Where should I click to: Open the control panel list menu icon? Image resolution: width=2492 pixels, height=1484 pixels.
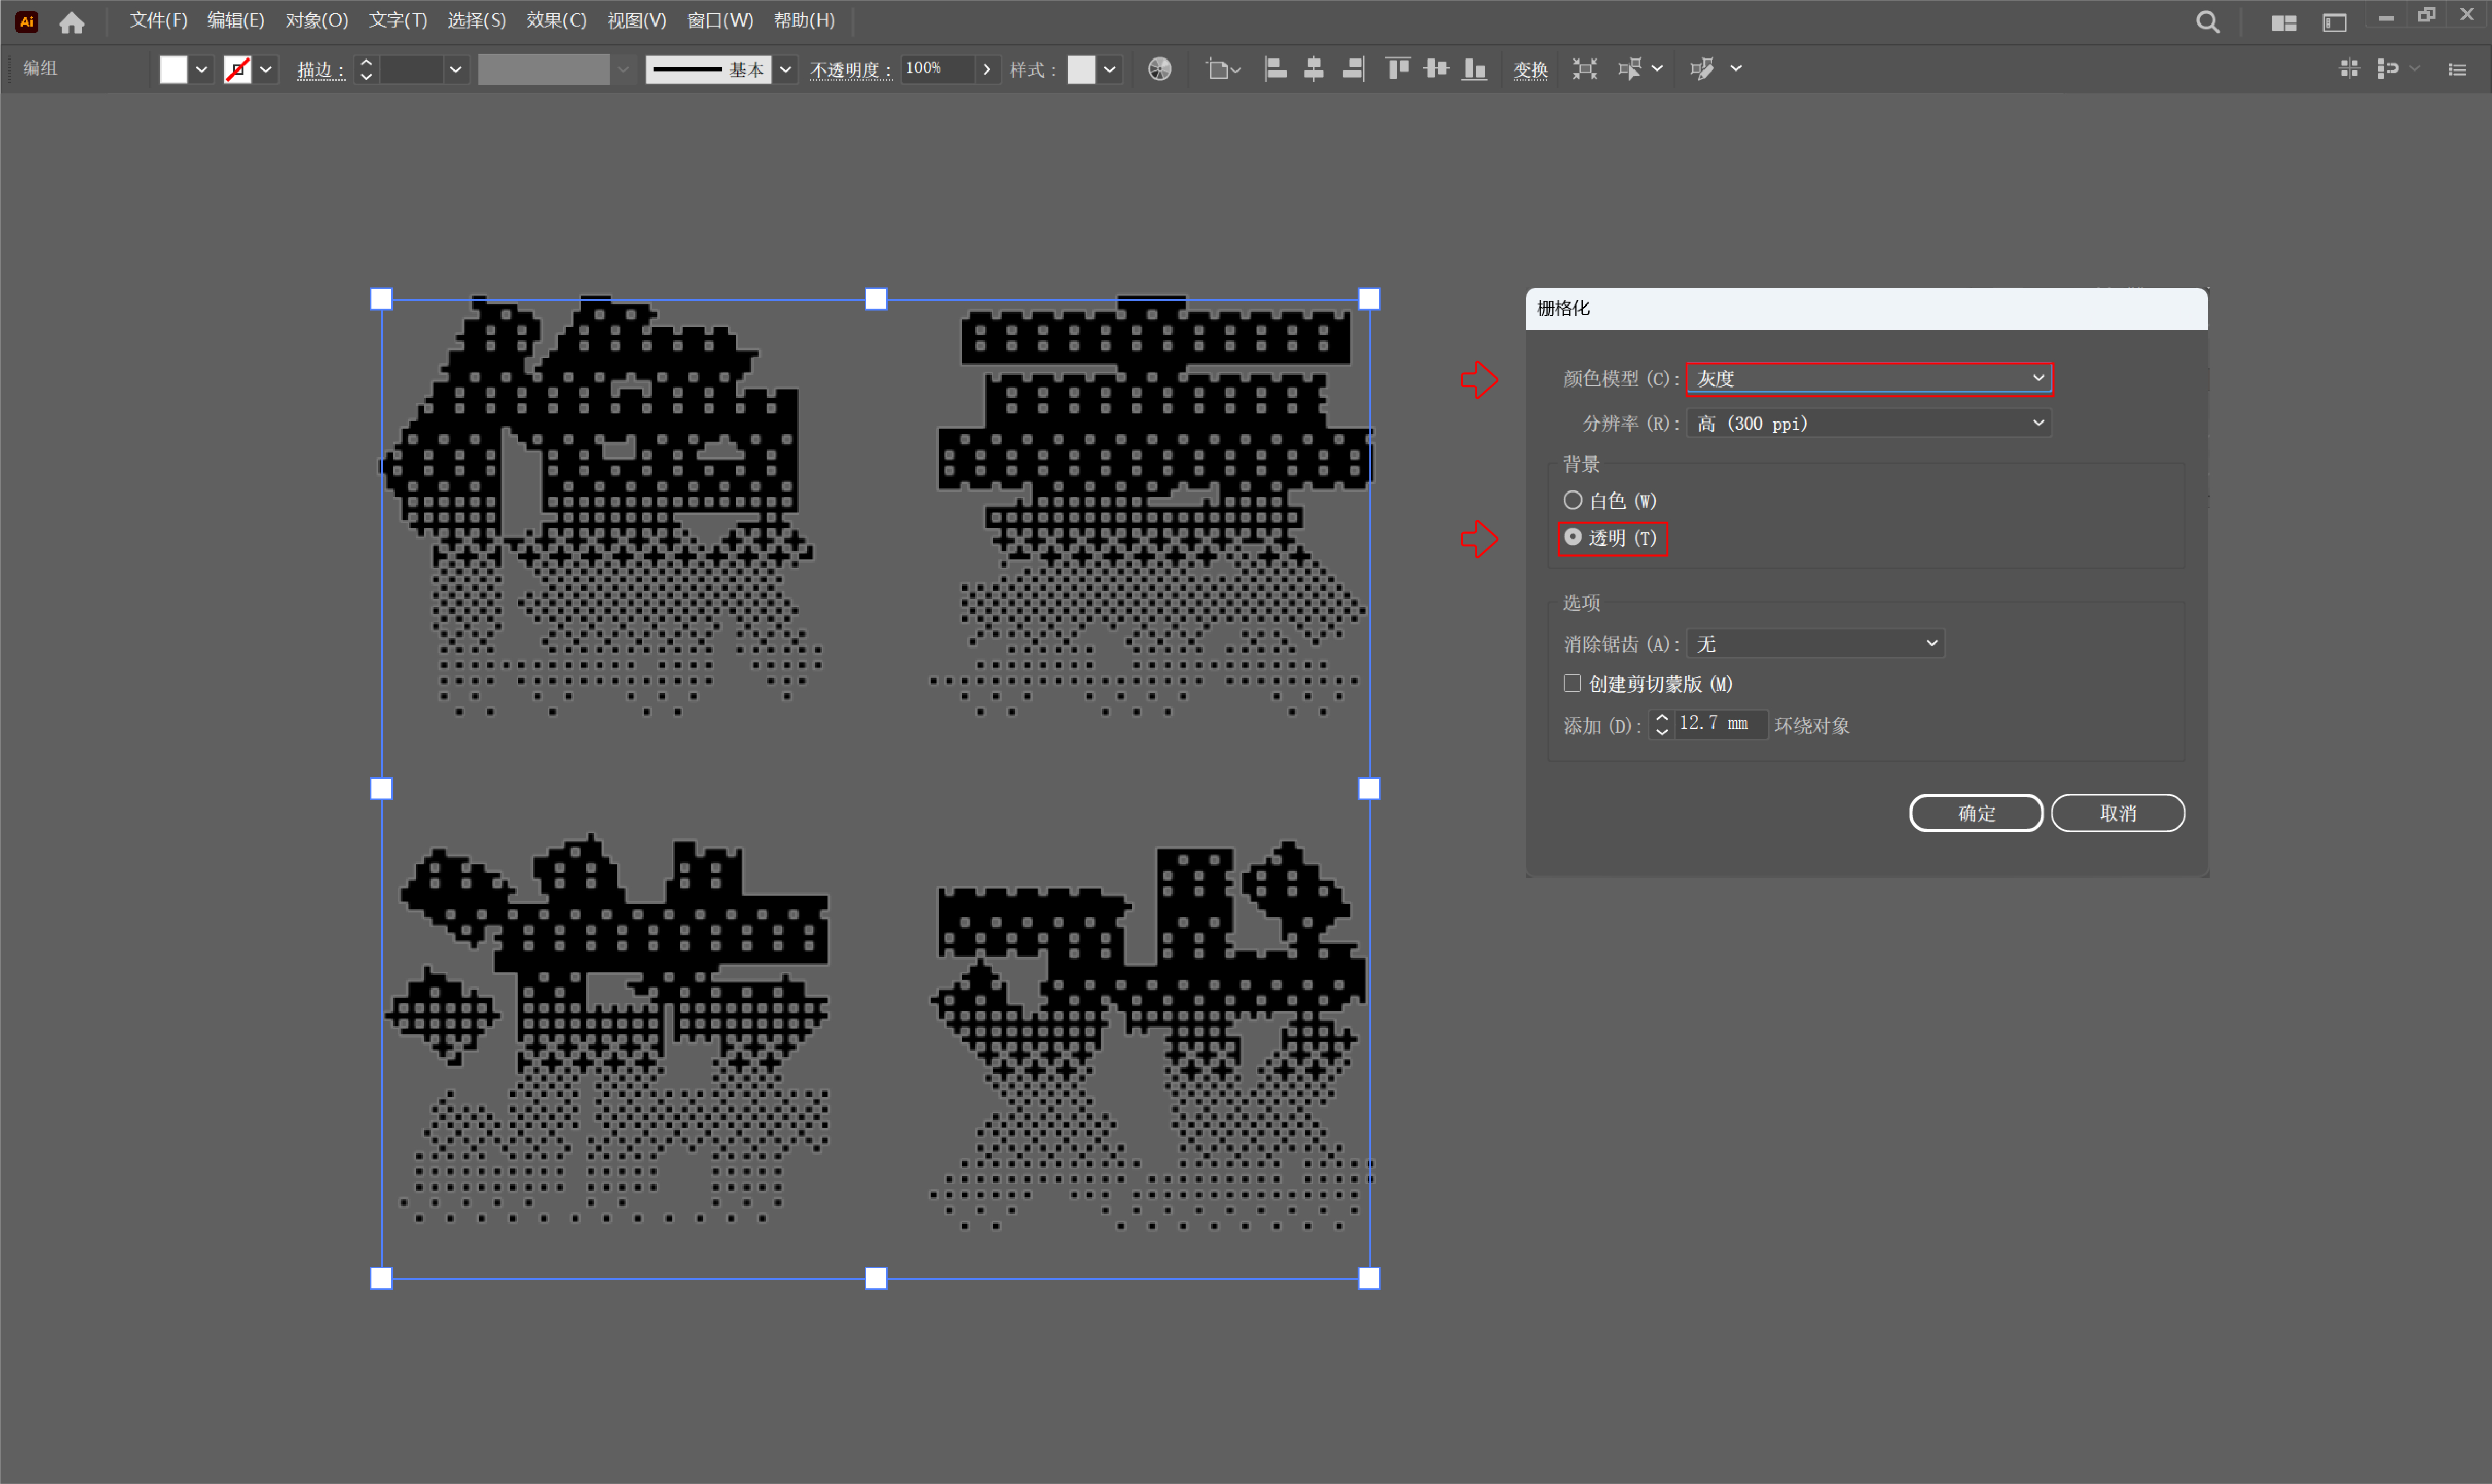tap(2457, 69)
